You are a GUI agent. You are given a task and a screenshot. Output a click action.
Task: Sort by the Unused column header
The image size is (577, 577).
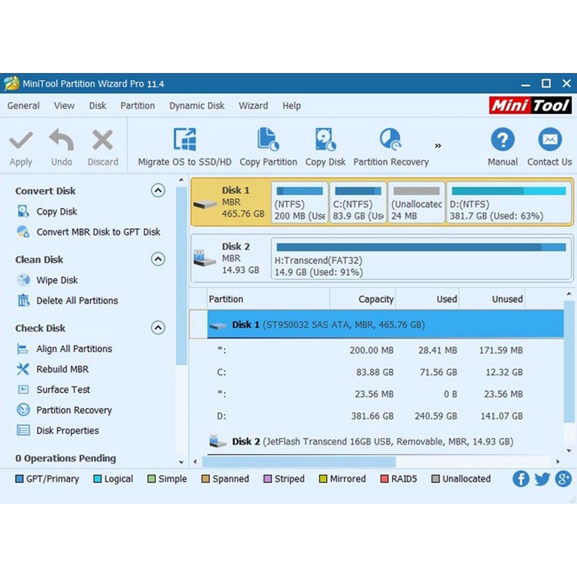pos(492,299)
